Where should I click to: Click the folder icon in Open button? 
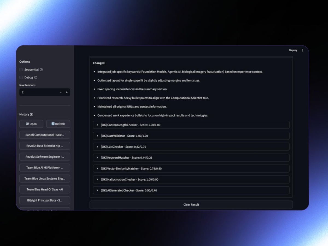tap(27, 124)
